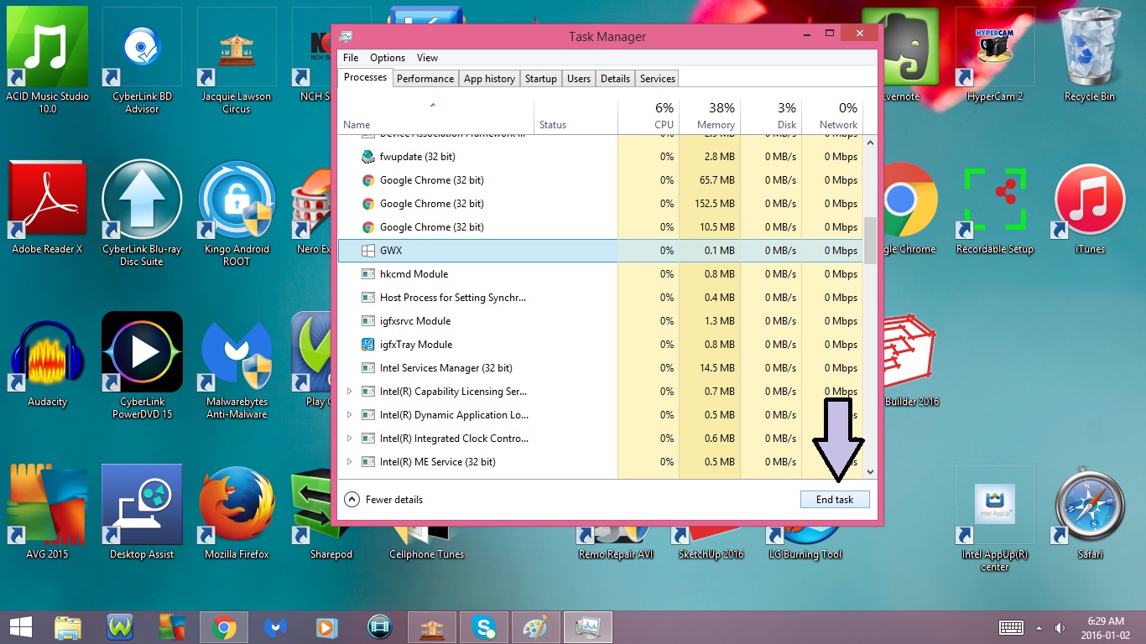Click the scrollbar down arrow in Task Manager

870,472
